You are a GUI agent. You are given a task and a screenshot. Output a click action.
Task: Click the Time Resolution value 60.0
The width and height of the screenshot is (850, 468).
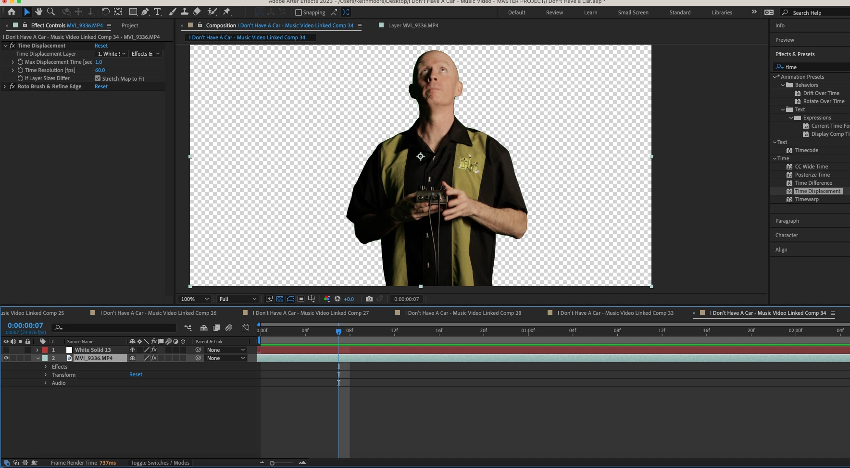(x=100, y=70)
